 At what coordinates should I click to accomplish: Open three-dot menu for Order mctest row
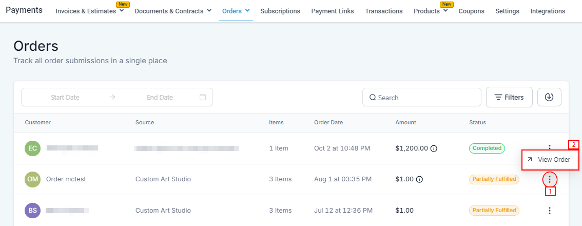(x=550, y=179)
